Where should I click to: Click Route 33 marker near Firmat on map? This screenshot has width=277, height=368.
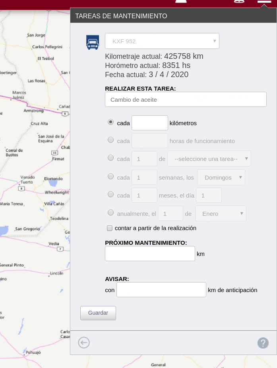54,153
